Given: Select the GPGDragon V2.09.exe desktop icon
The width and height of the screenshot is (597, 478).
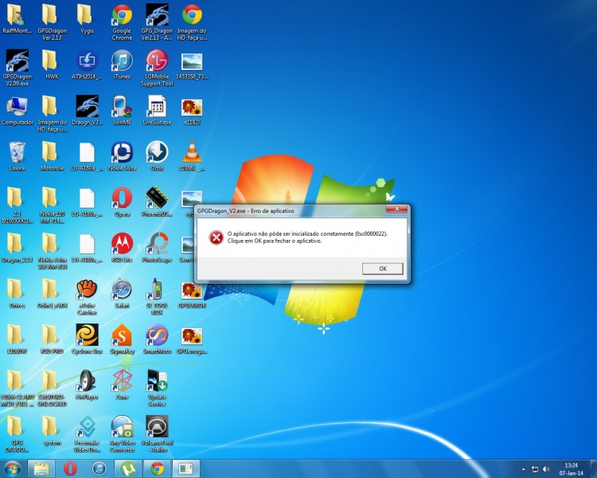Looking at the screenshot, I should coord(17,62).
